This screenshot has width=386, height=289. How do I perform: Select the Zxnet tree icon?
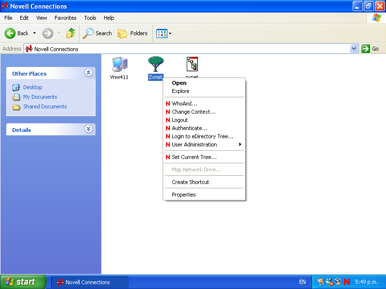pyautogui.click(x=155, y=65)
